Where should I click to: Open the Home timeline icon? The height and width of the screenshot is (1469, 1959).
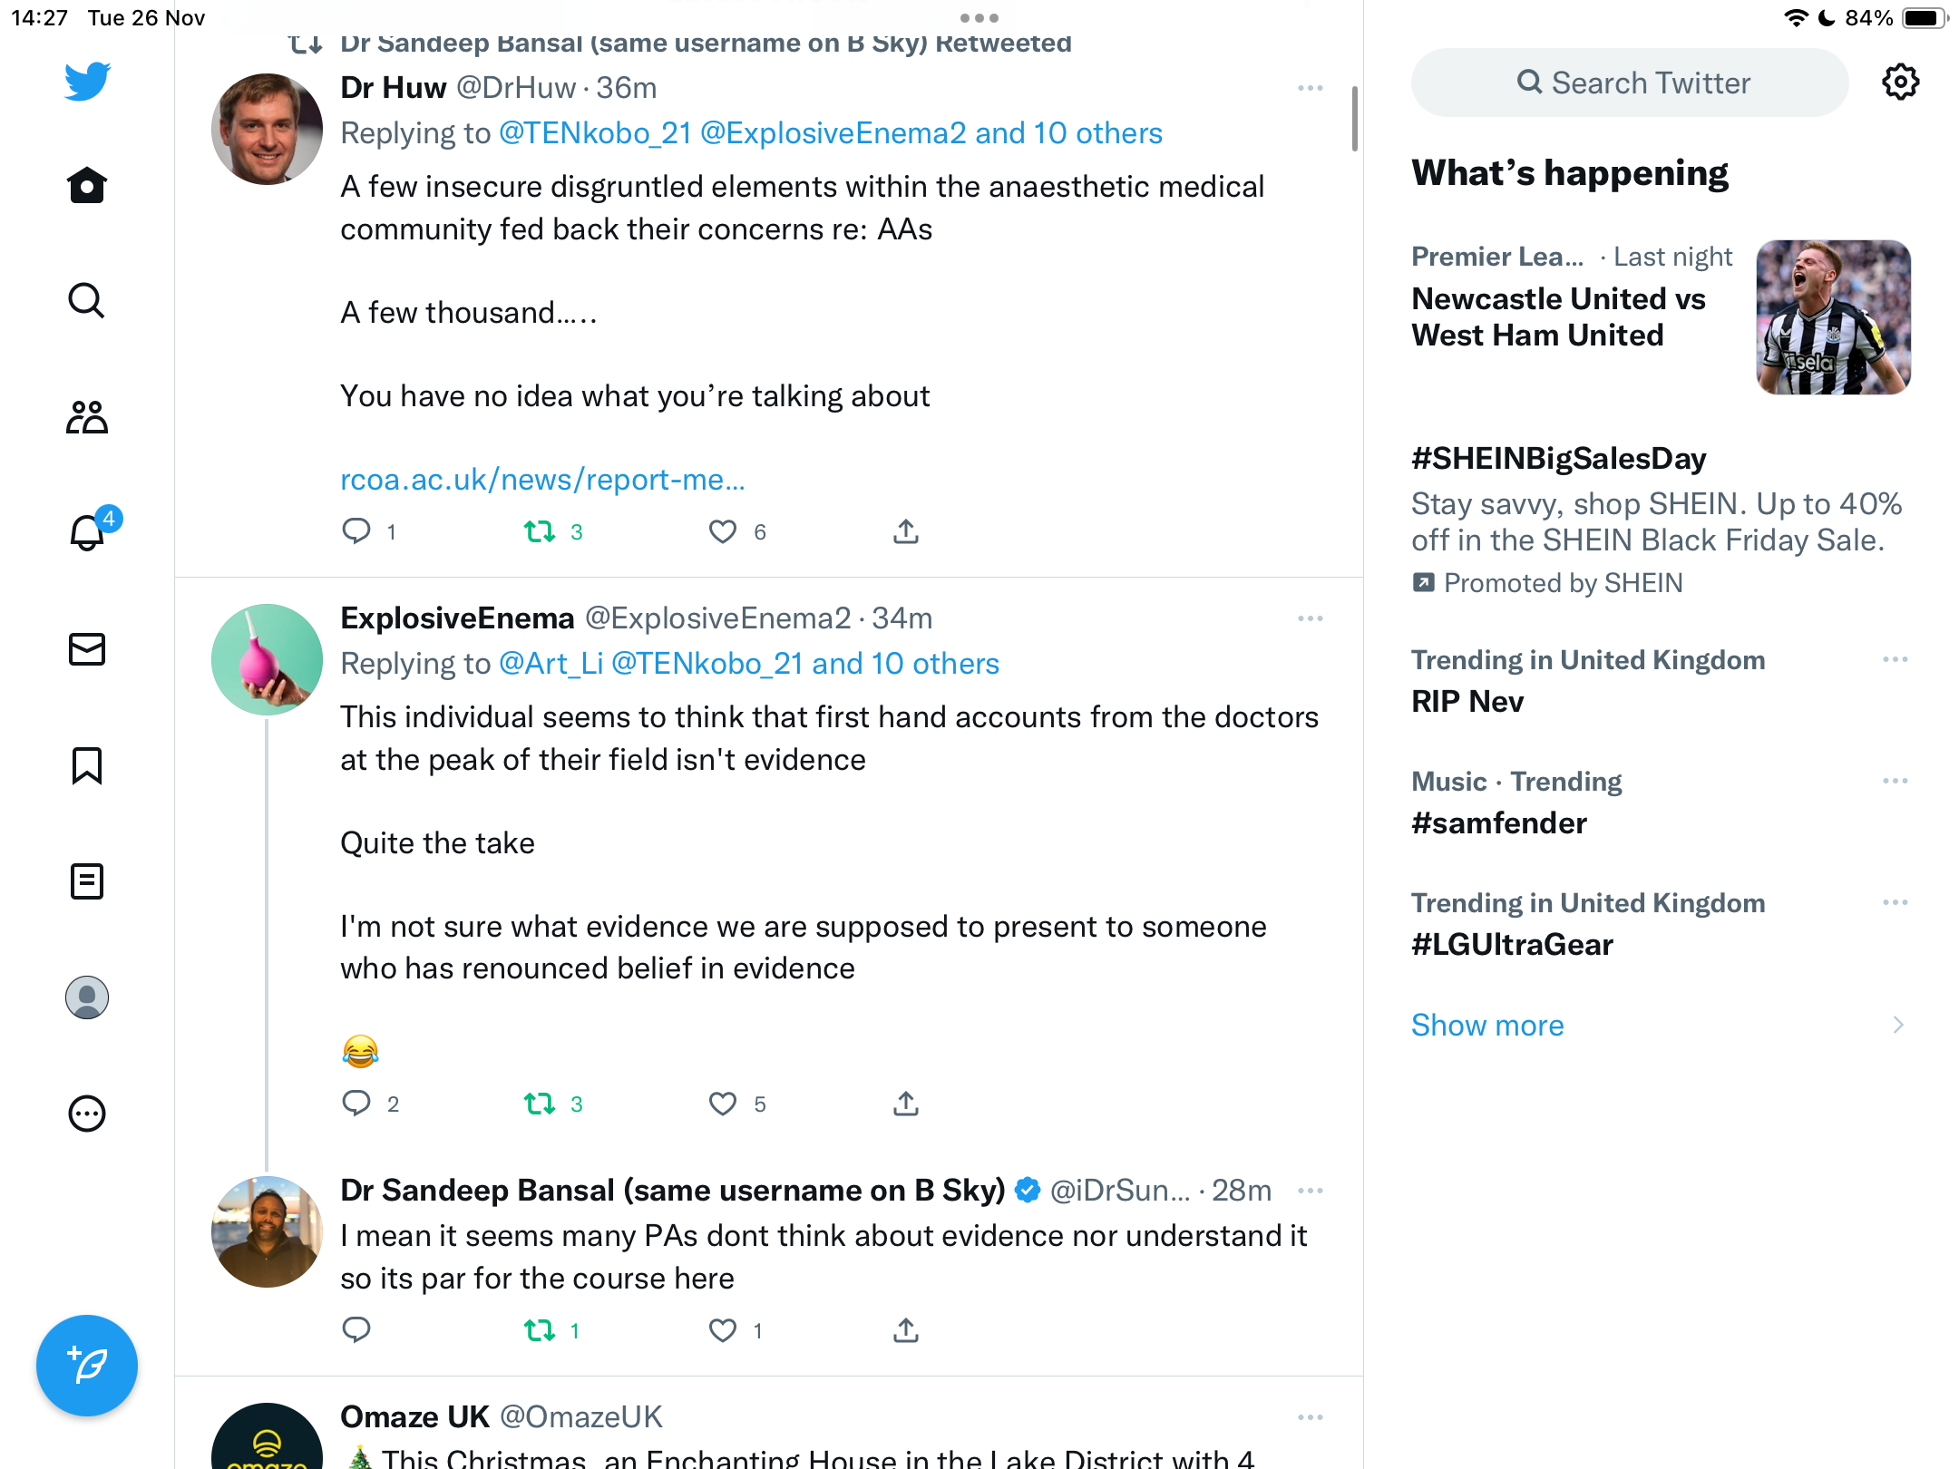pos(87,186)
